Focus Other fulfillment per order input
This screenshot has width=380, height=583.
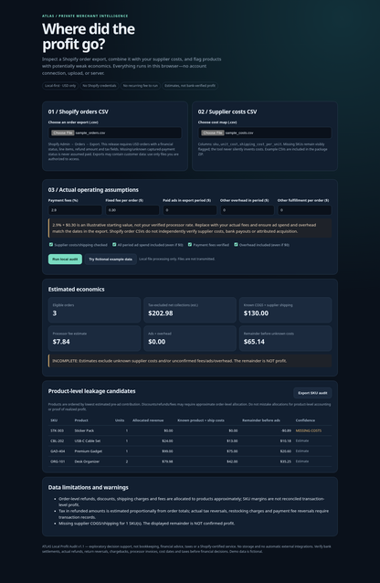point(304,210)
